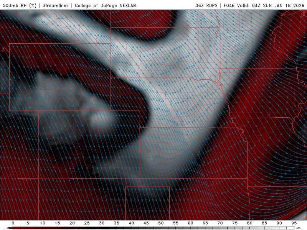Image resolution: width=307 pixels, height=230 pixels.
Task: Select the "06Z RDPS" model label
Action: tap(206, 5)
